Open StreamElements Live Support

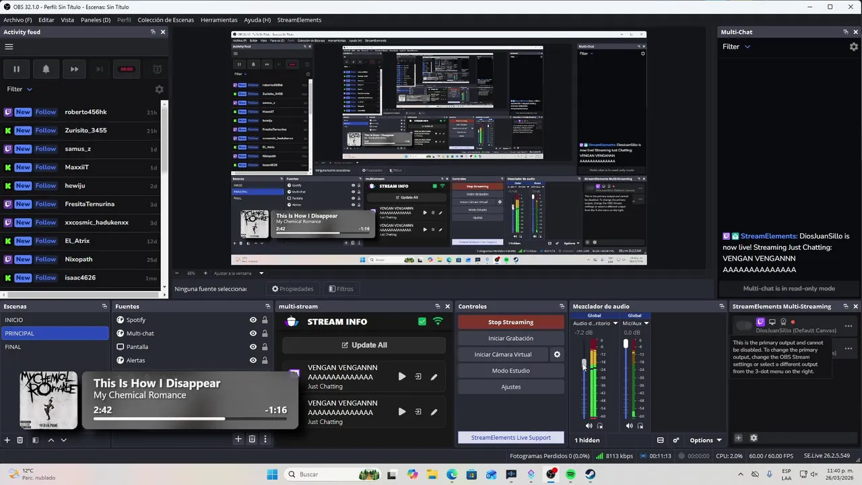point(510,437)
